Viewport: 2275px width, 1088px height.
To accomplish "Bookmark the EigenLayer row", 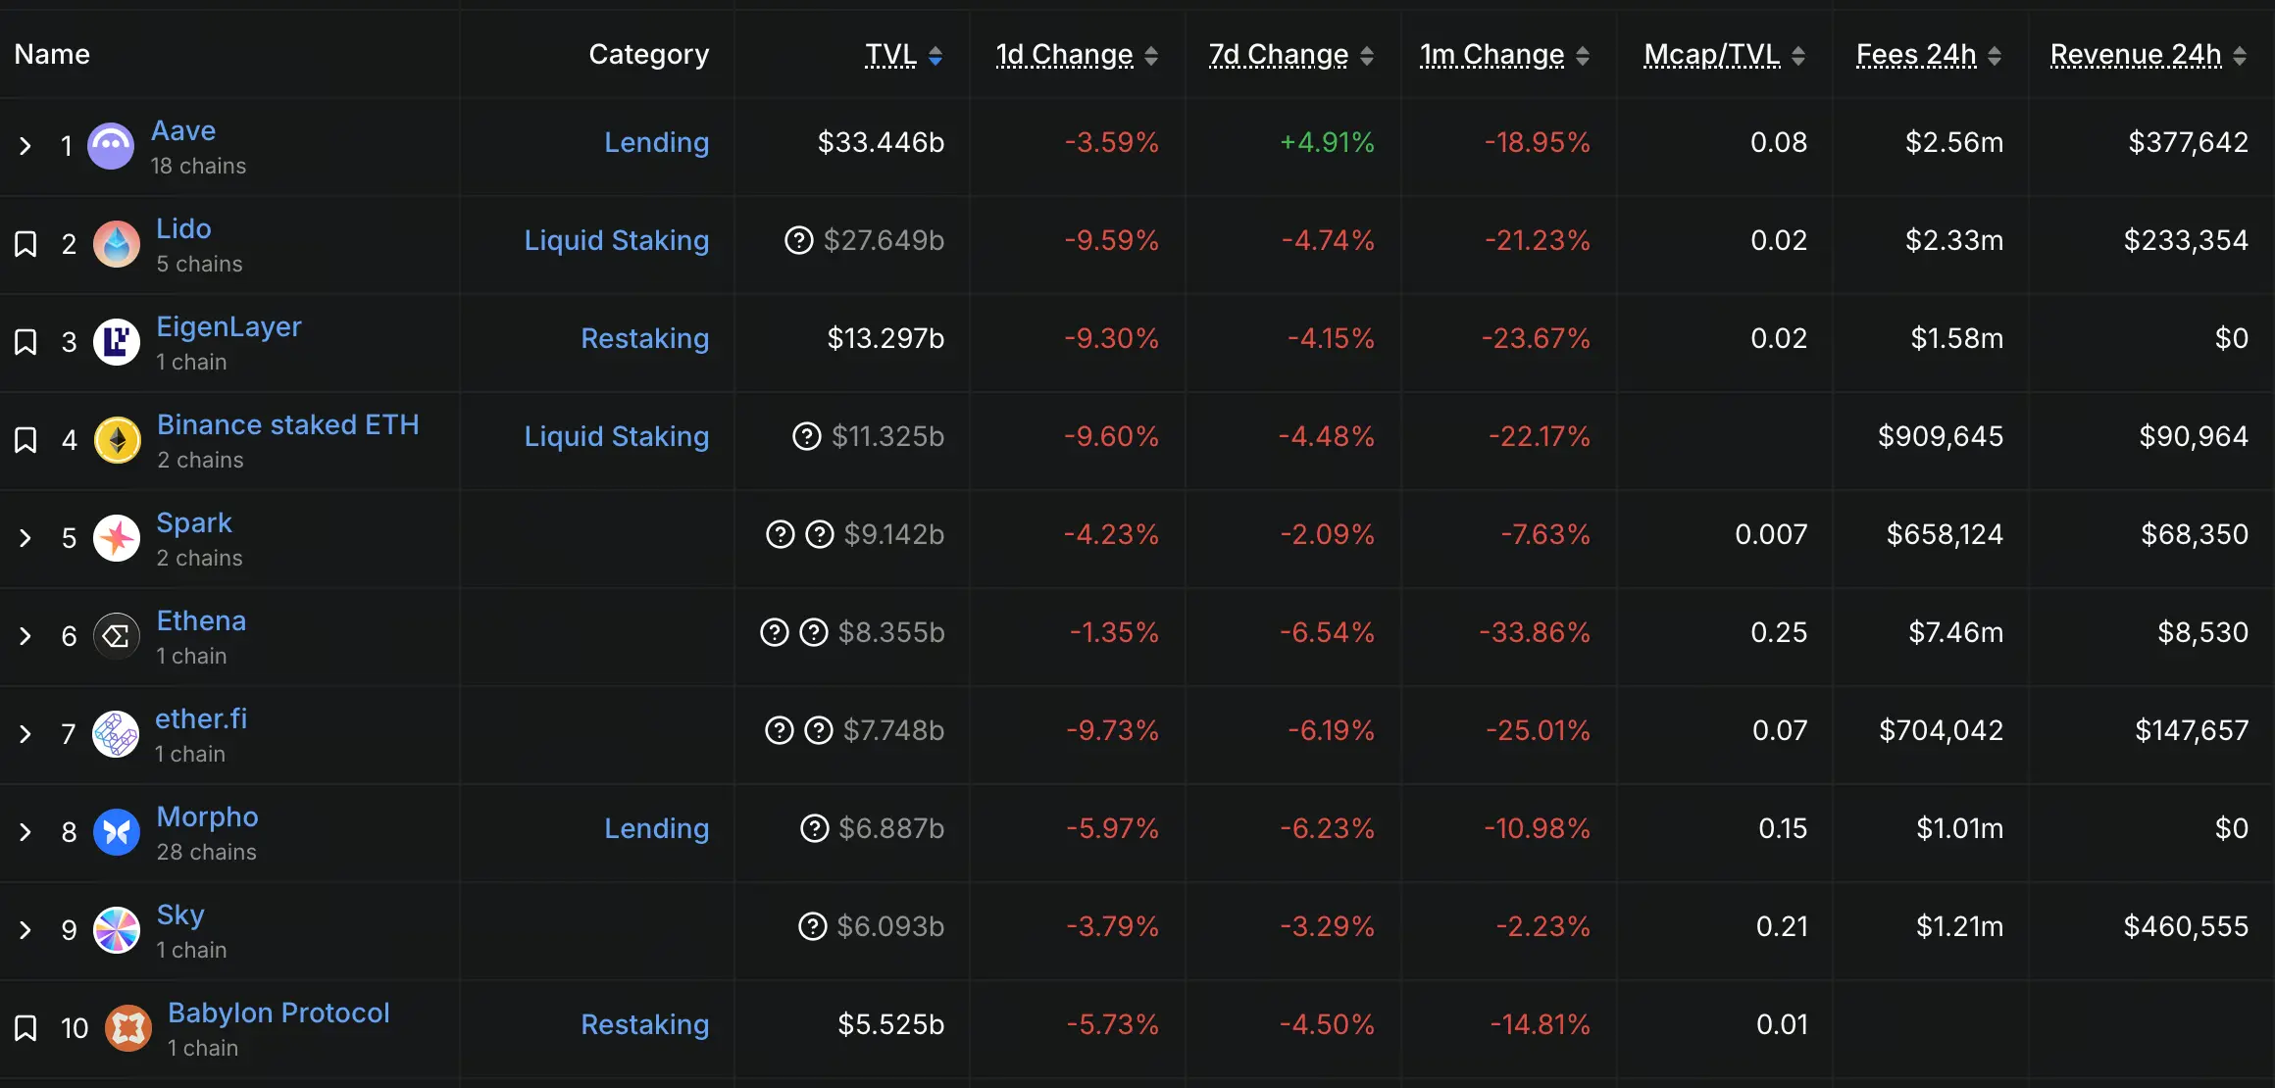I will [x=25, y=342].
